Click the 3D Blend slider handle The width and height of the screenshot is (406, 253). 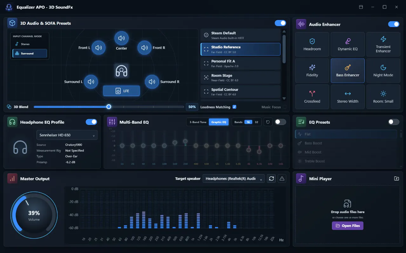coord(109,107)
